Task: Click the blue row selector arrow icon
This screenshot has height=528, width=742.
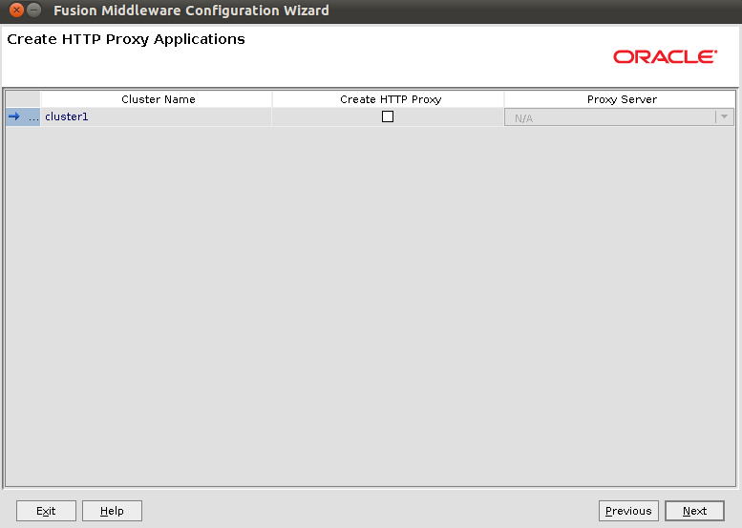Action: 14,117
